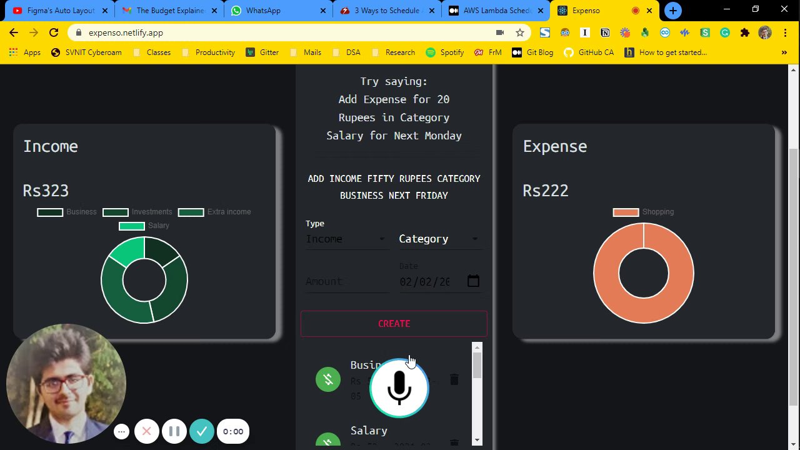Open the GitHub CA bookmark
This screenshot has height=450, width=800.
coord(588,52)
